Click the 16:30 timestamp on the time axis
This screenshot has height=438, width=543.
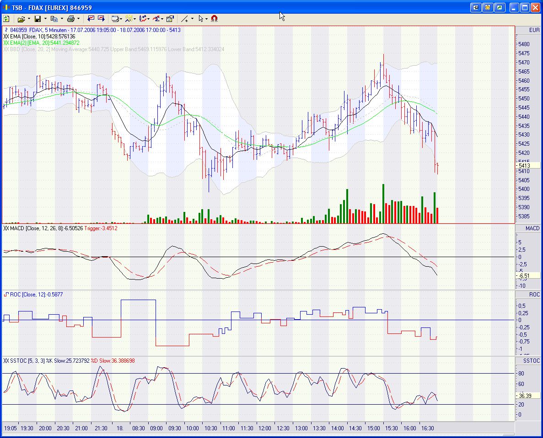coord(428,428)
